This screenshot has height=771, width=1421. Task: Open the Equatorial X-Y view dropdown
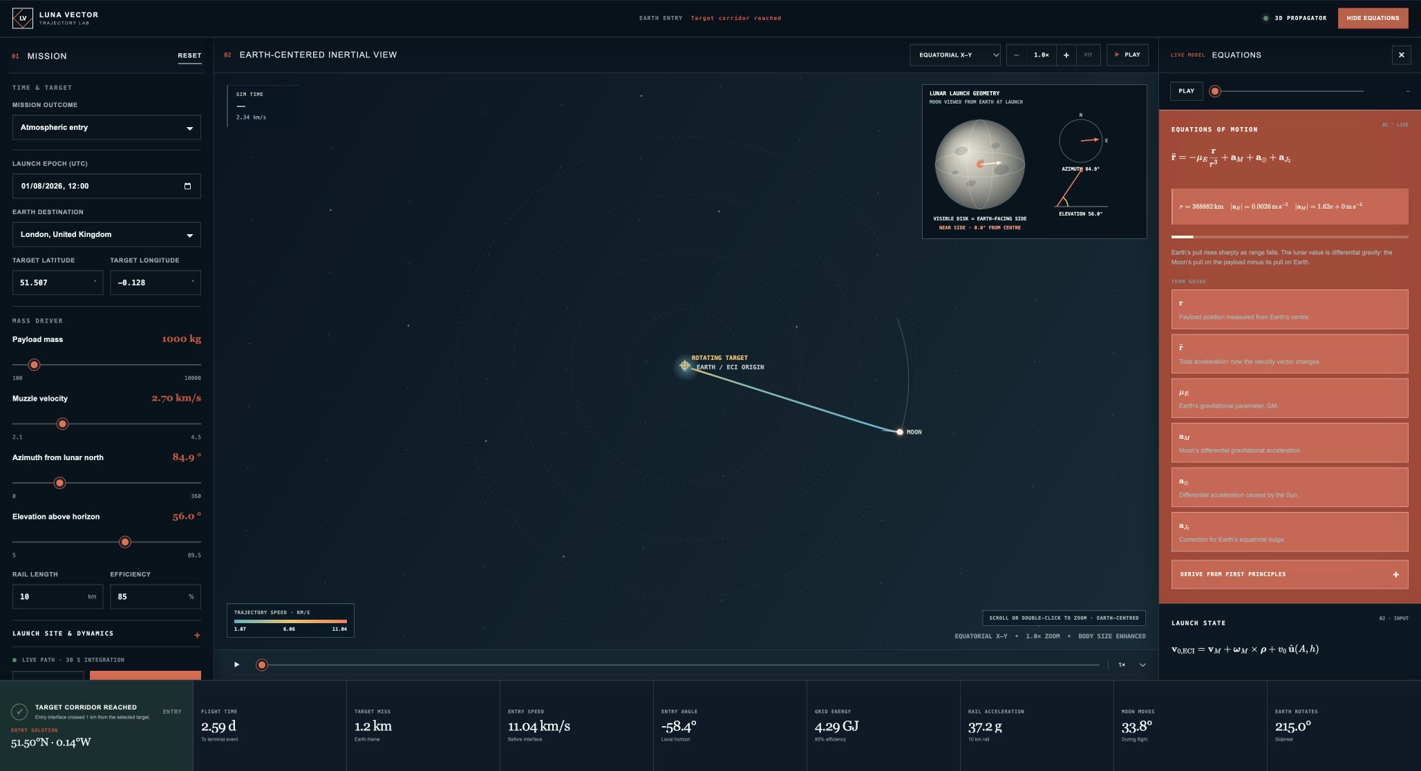[x=955, y=55]
